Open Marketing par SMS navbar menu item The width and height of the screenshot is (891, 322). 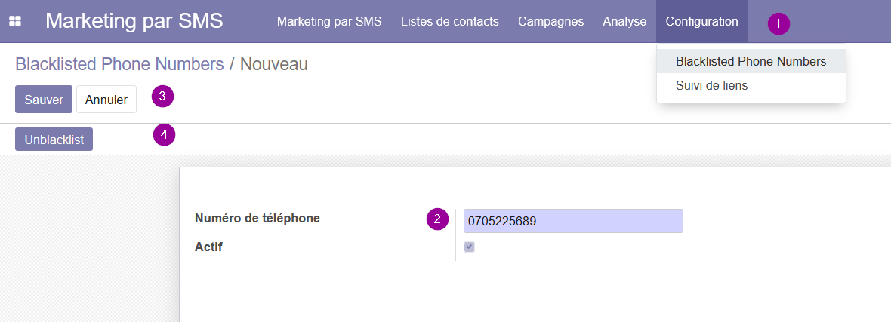click(329, 22)
